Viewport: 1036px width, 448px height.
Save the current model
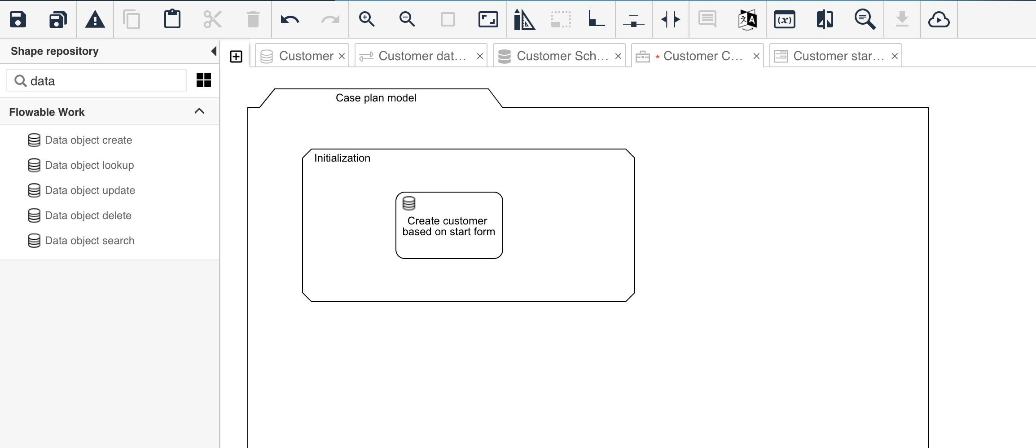click(x=18, y=19)
